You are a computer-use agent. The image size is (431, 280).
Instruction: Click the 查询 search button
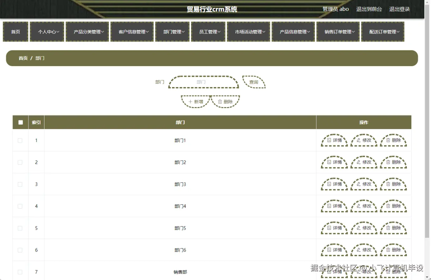[254, 82]
